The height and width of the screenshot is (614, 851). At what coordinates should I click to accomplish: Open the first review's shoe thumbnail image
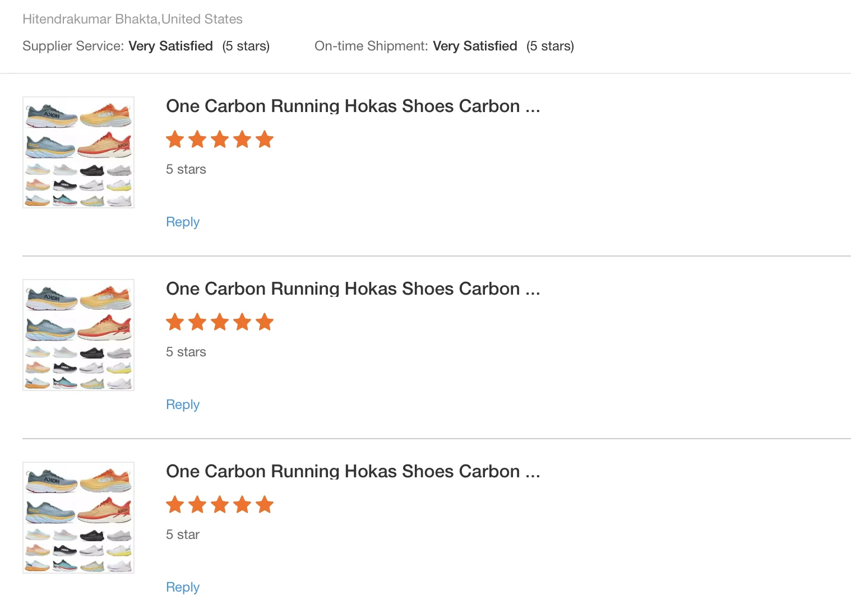[x=78, y=152]
